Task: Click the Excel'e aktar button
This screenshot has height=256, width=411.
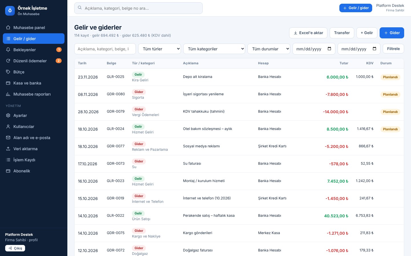Action: point(308,33)
